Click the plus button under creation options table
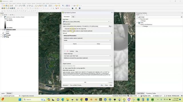183x102 pixels. tap(65, 51)
